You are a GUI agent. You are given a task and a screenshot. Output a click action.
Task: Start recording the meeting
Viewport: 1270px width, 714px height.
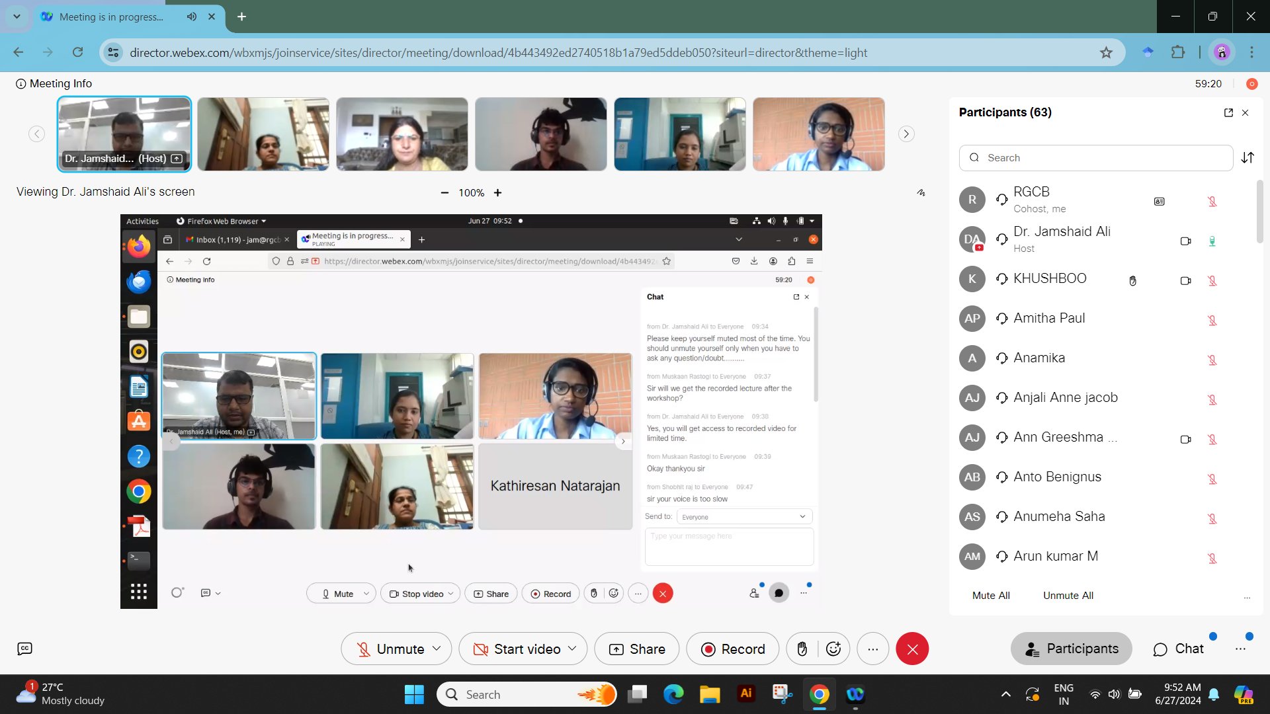733,649
